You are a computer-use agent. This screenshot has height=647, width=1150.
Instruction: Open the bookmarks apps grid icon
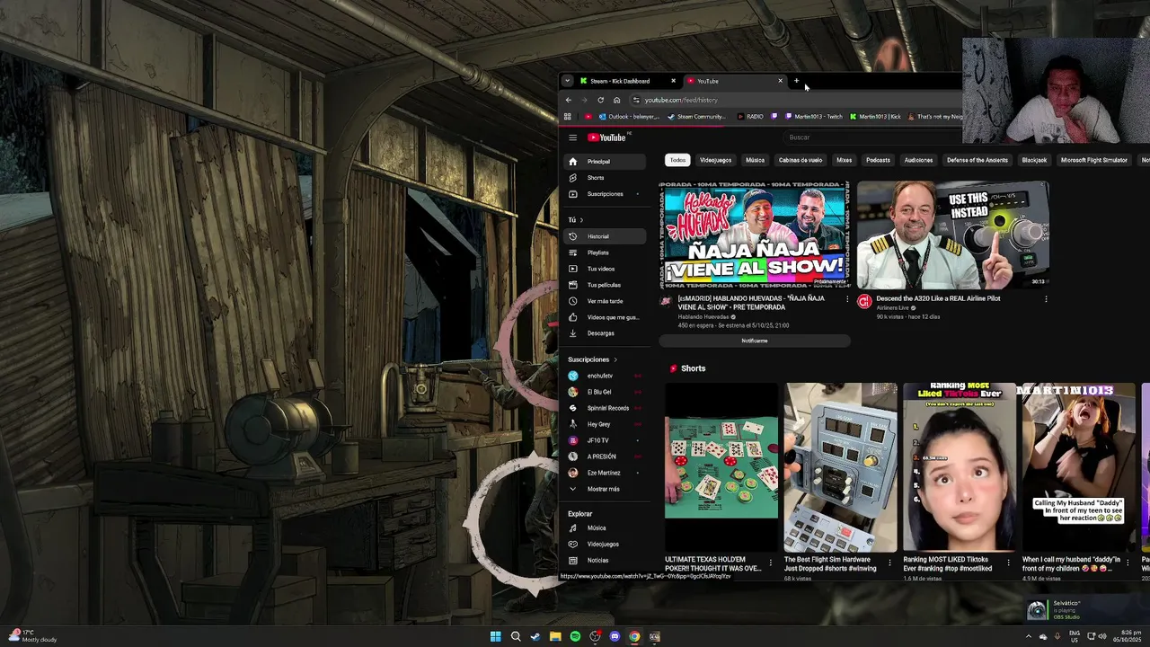click(567, 117)
